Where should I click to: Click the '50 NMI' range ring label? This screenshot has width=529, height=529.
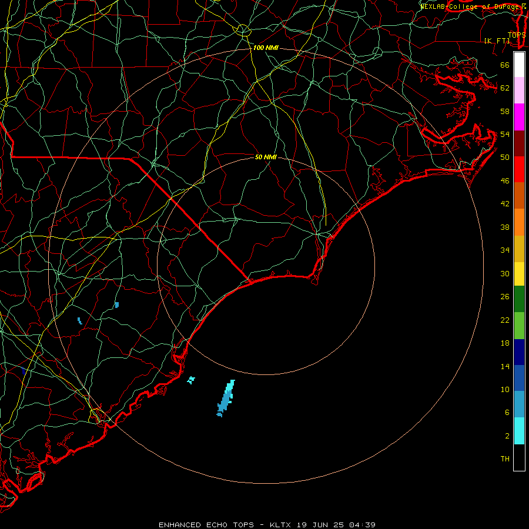tap(266, 157)
